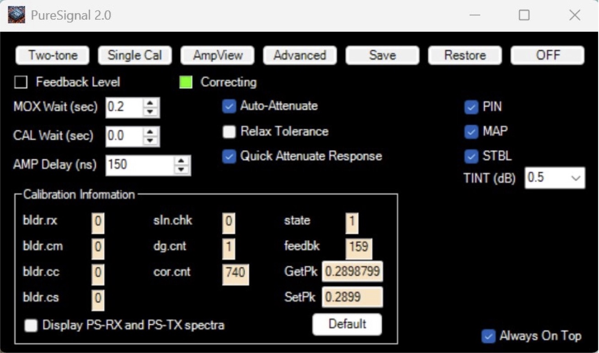Viewport: 599px width, 353px height.
Task: Decrease MOX Wait with down arrow
Action: coord(150,112)
